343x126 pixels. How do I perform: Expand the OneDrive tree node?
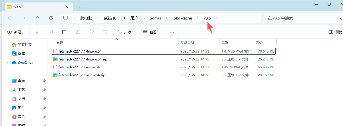pos(7,63)
